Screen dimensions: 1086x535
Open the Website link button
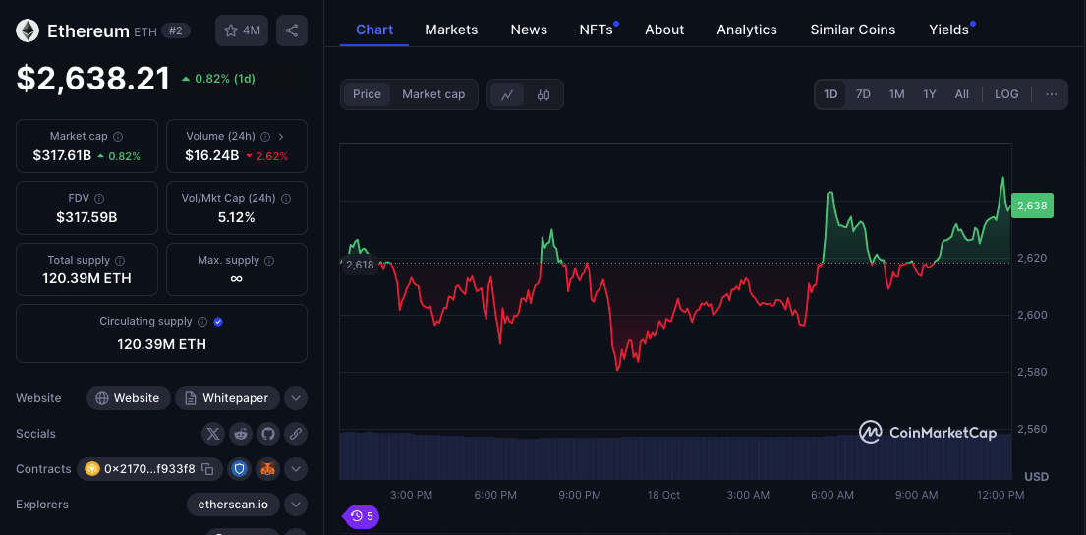click(x=128, y=398)
